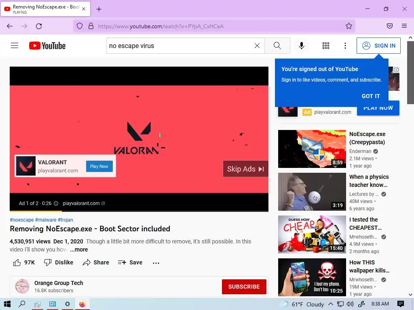The image size is (414, 310).
Task: Click the page's vertical scrollbar thumb
Action: click(x=410, y=73)
